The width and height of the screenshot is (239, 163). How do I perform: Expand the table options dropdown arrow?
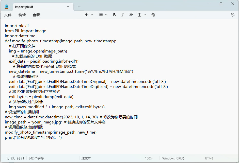(x=145, y=15)
